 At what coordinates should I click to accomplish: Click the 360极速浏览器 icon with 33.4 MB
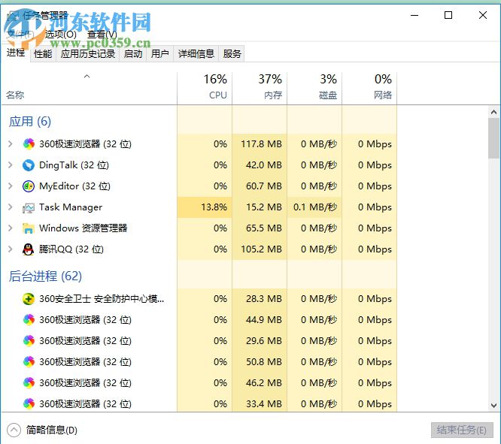(x=29, y=404)
